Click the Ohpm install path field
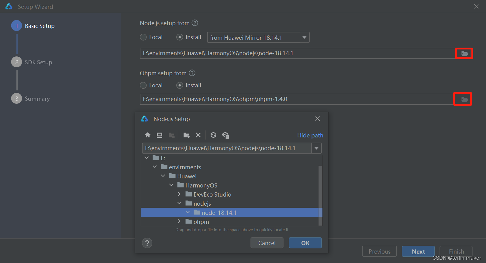 pyautogui.click(x=297, y=99)
